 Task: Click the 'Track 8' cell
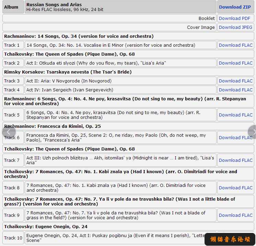click(x=13, y=188)
